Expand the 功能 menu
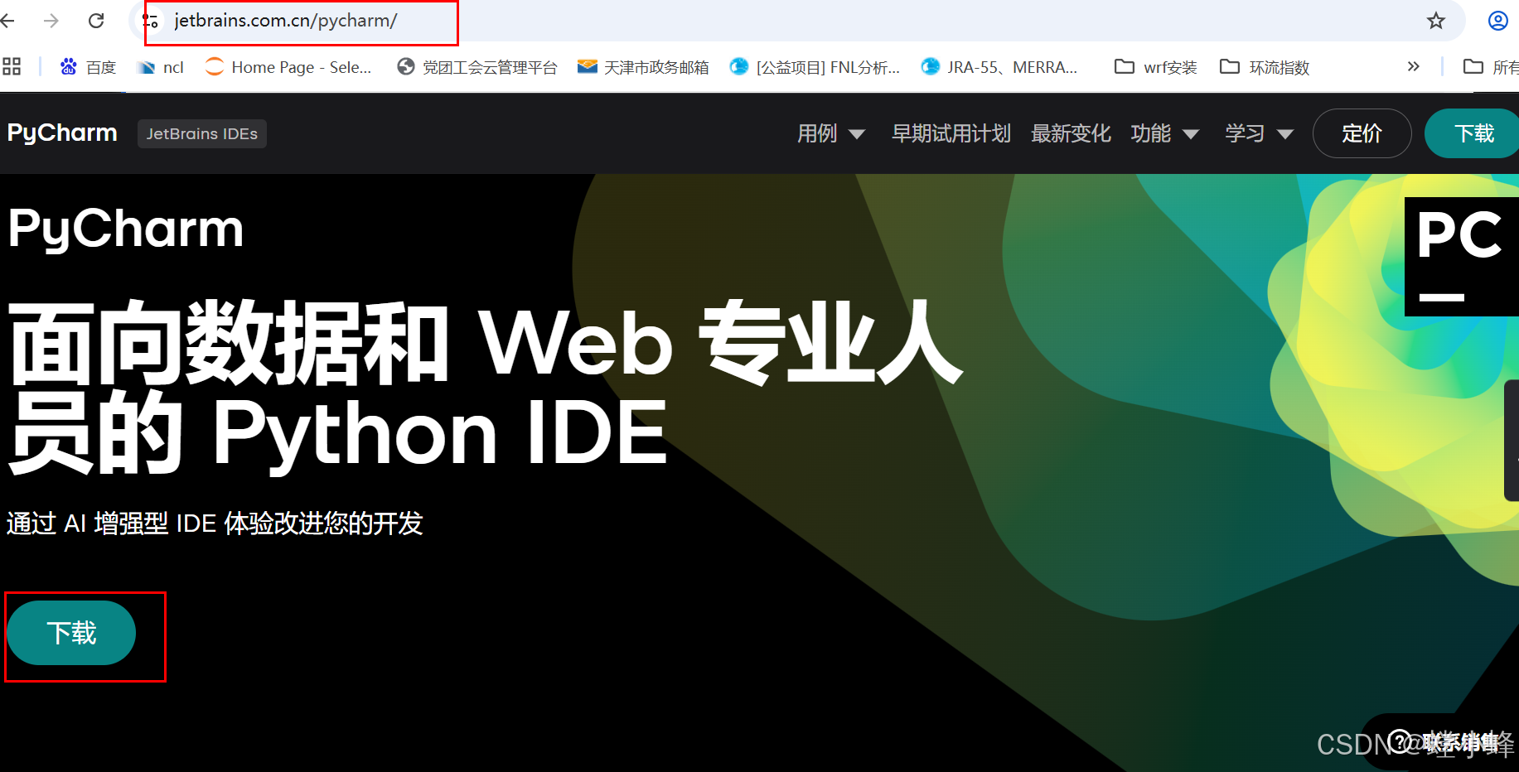The width and height of the screenshot is (1519, 772). (1165, 133)
